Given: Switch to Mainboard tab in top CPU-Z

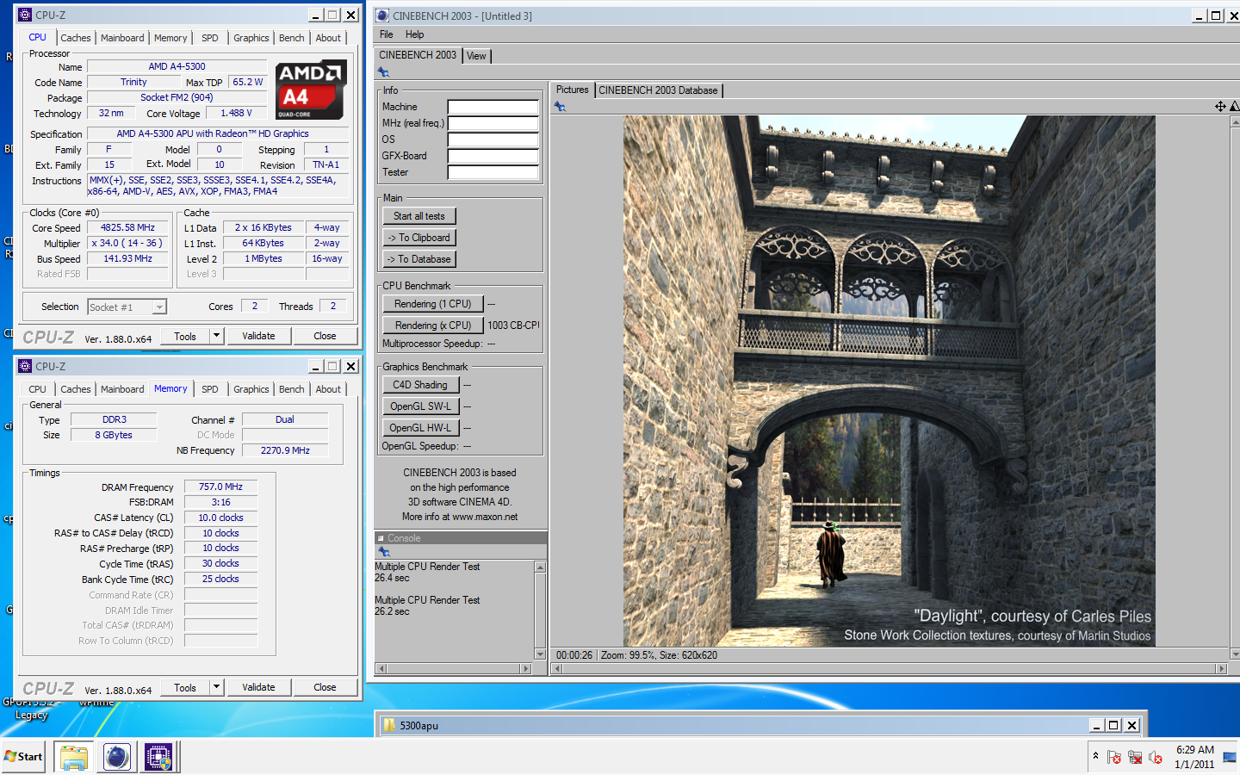Looking at the screenshot, I should [122, 38].
